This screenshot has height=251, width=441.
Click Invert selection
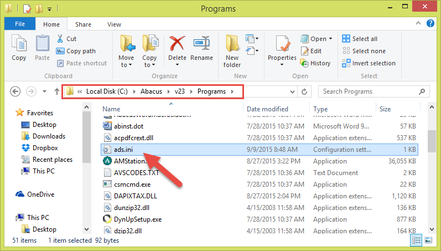point(369,63)
